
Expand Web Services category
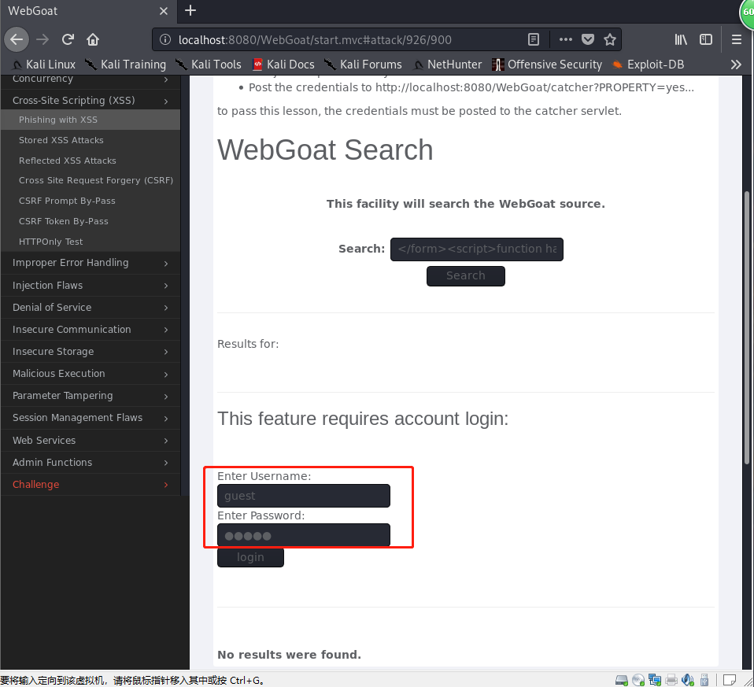pyautogui.click(x=91, y=440)
